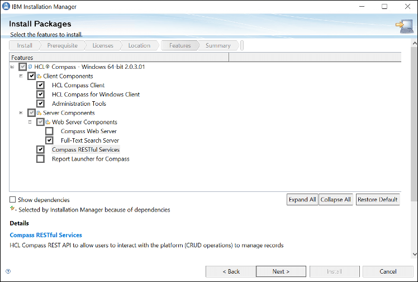Viewport: 418px width, 282px height.
Task: Click the Web Server Components folder icon
Action: 47,122
